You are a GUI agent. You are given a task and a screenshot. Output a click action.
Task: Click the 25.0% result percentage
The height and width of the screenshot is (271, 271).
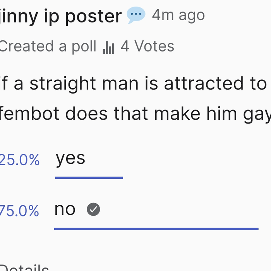click(19, 160)
